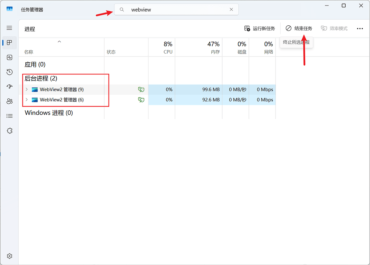
Task: Open Task Manager settings gear
Action: [x=9, y=256]
